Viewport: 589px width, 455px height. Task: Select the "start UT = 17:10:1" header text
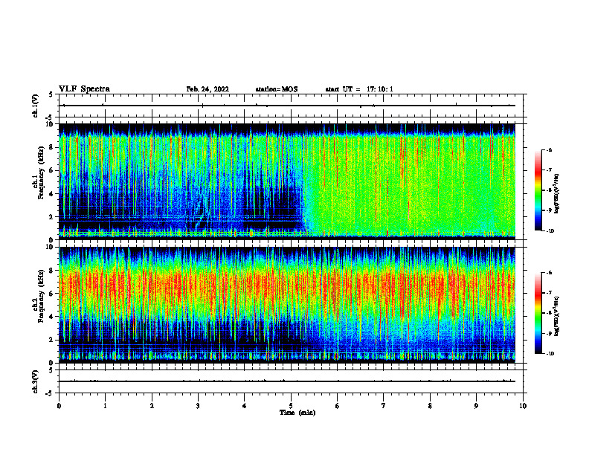[359, 89]
